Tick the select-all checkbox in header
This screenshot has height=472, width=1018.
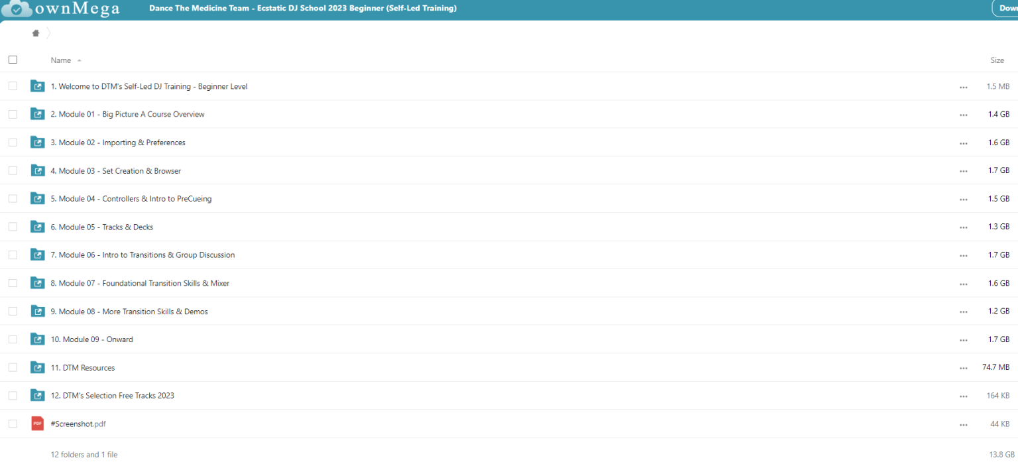13,60
